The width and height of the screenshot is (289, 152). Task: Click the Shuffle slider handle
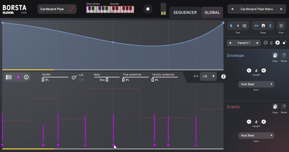(x=43, y=80)
